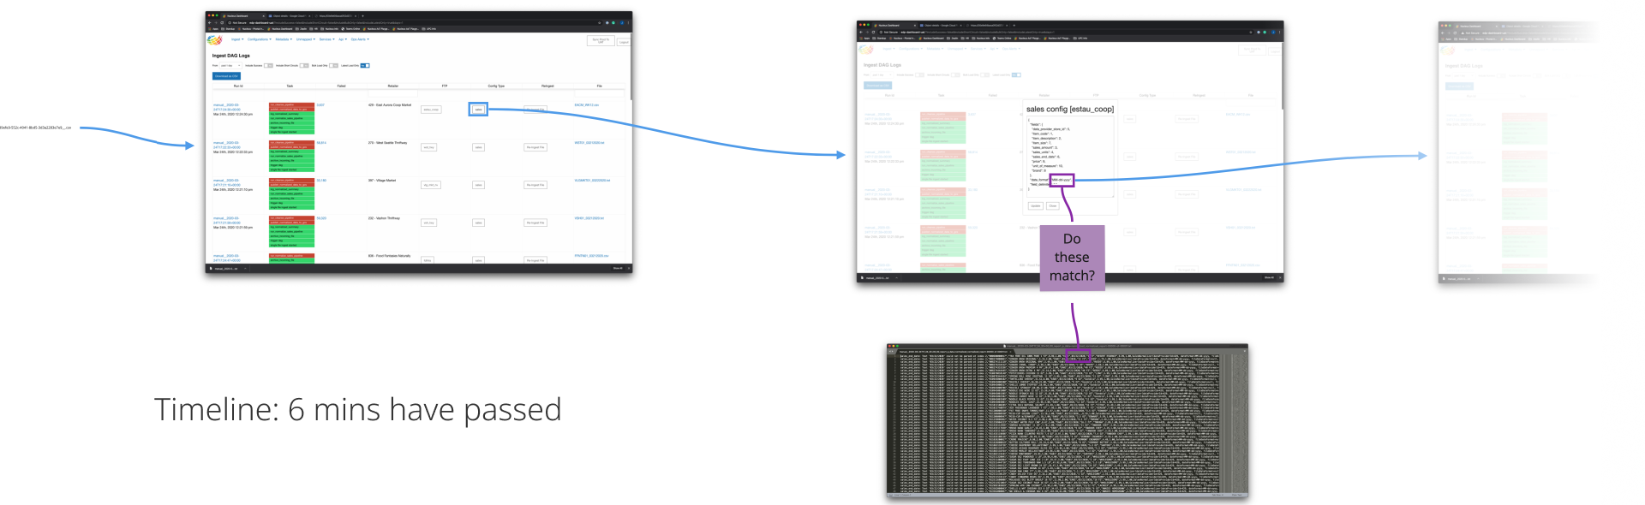The image size is (1645, 505).
Task: Open the Chrome menu in the left window
Action: pyautogui.click(x=628, y=22)
